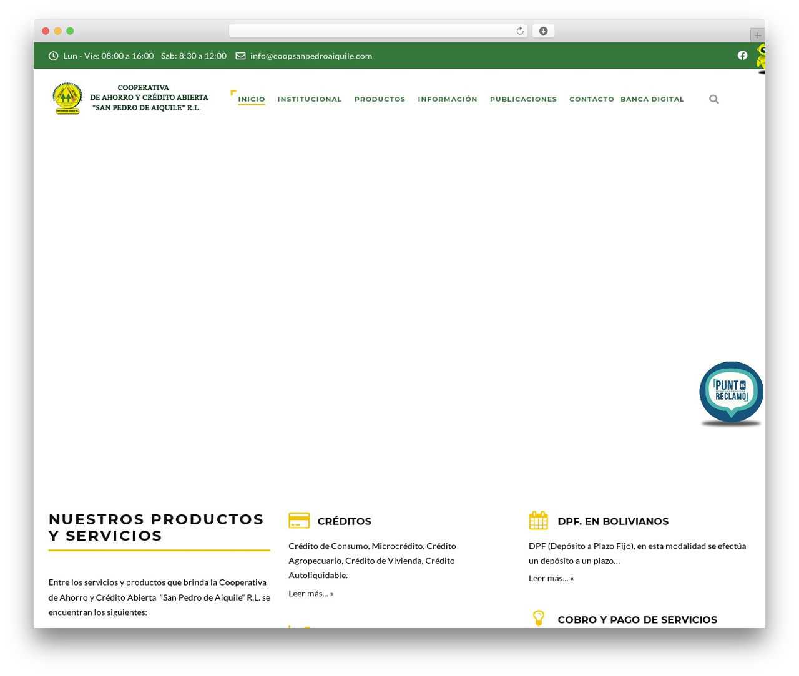Screen dimensions: 799x676
Task: Click the cooperative logo image
Action: 67,99
